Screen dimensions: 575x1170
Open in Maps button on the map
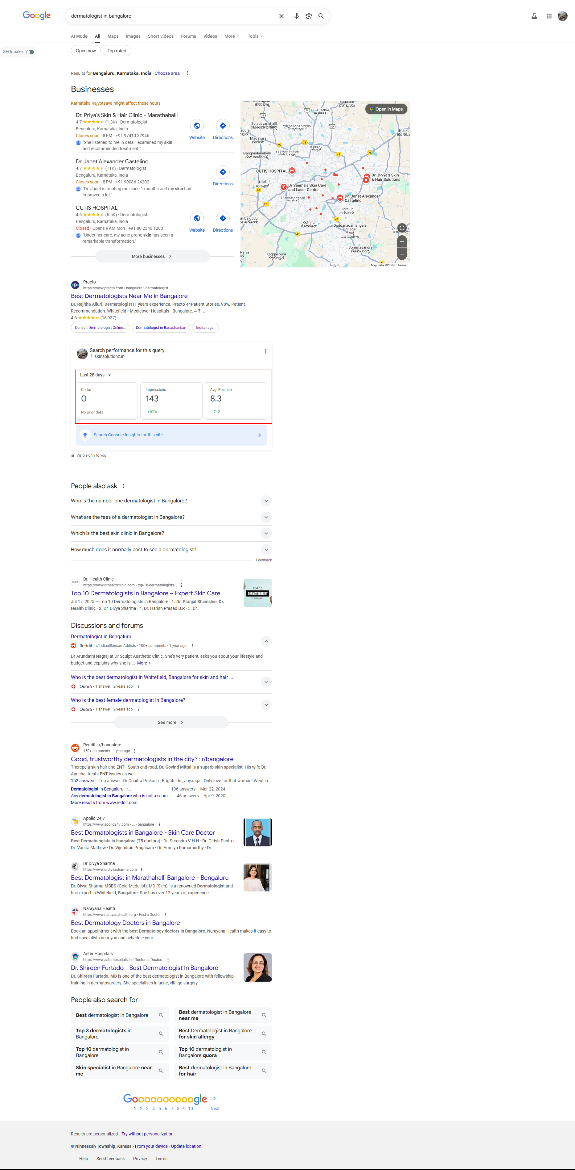[386, 109]
